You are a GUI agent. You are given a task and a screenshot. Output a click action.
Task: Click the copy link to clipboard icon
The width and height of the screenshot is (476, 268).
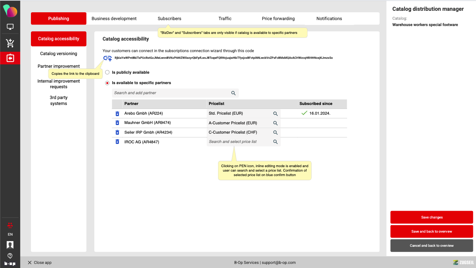click(x=107, y=58)
